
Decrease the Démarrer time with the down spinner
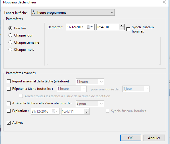pyautogui.click(x=122, y=28)
